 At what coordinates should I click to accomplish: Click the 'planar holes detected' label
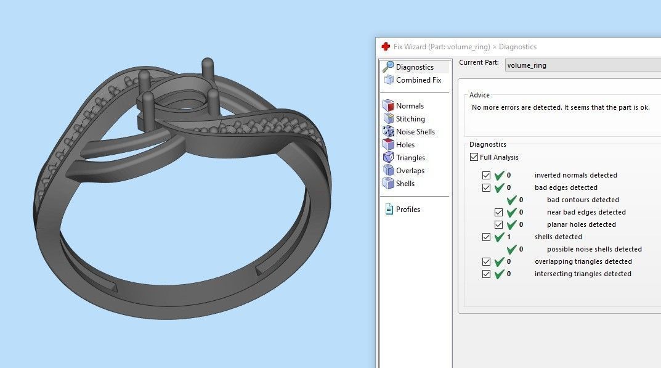[x=582, y=224]
